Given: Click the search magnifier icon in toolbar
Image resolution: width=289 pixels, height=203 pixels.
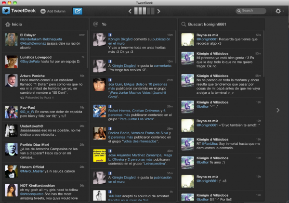Looking at the screenshot, I should pos(239,11).
